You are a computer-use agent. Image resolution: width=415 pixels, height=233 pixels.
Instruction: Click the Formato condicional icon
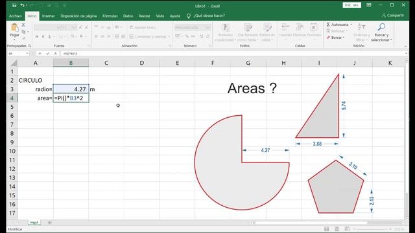pos(226,28)
